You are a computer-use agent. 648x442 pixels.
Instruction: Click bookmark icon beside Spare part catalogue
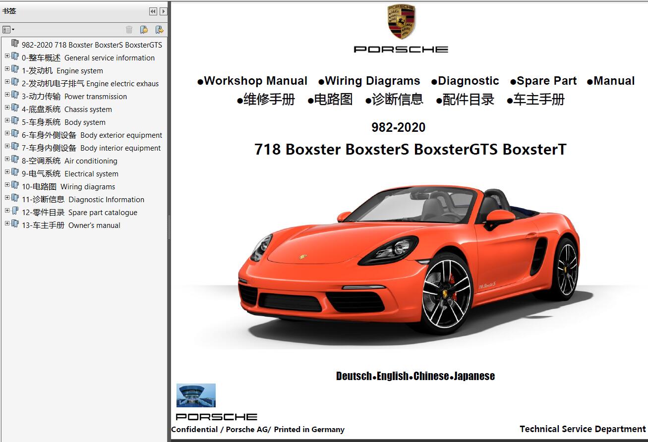click(15, 211)
